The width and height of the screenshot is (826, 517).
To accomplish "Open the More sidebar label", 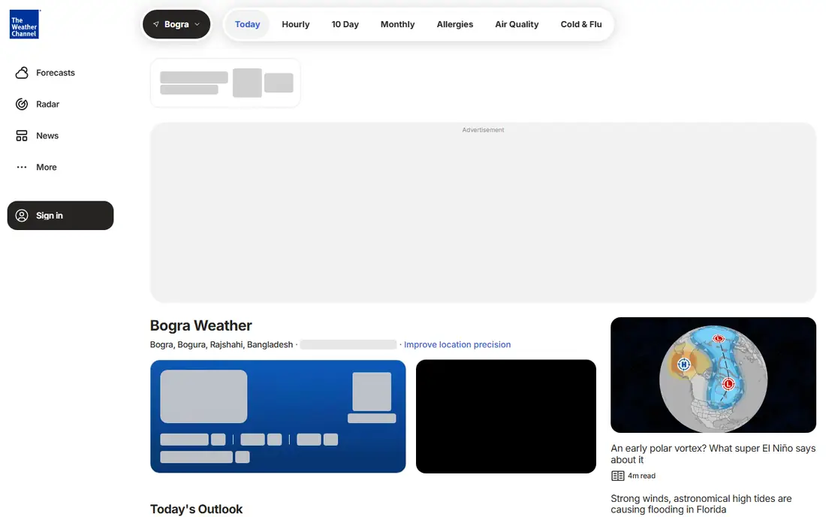I will click(x=47, y=167).
